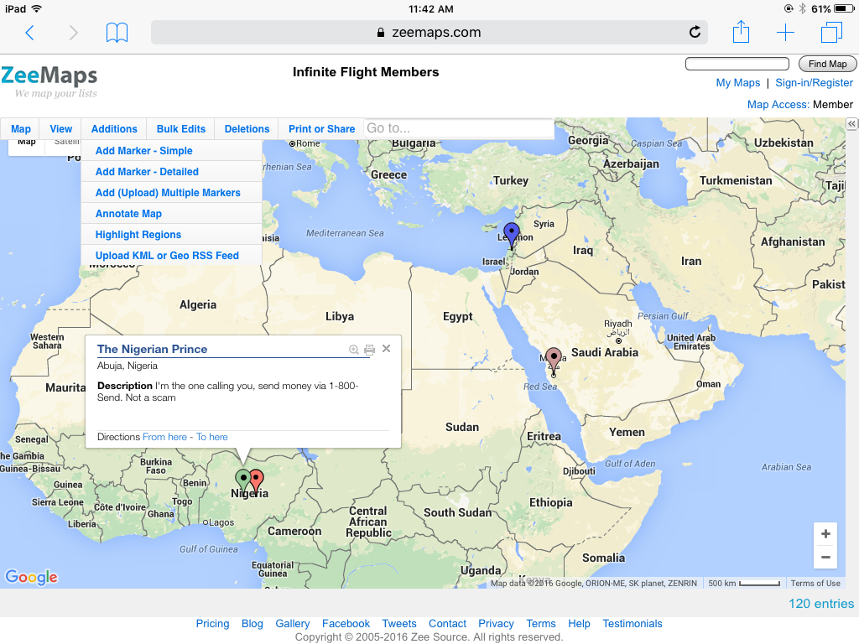859x644 pixels.
Task: Open the Print or Share menu
Action: pos(321,128)
